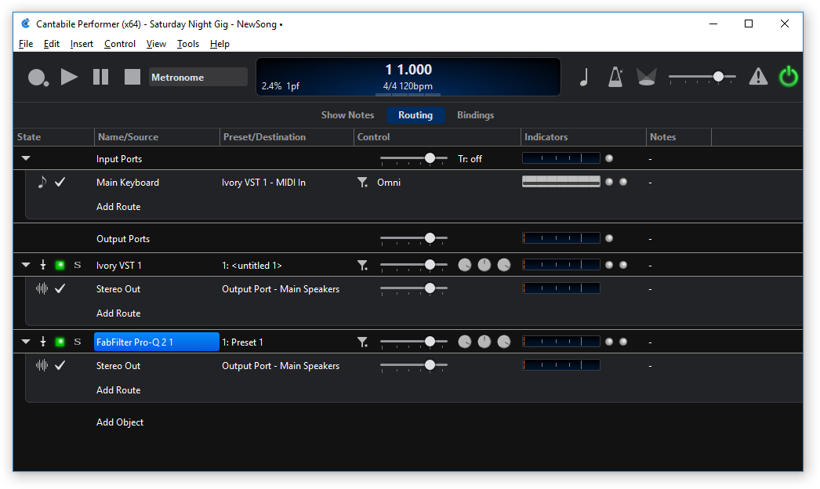
Task: Select the FabFilter Pro-Q 2 1 name field
Action: pos(156,342)
